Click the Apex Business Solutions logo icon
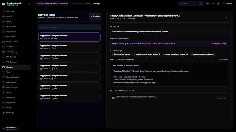236x132 pixels. click(x=4, y=4)
